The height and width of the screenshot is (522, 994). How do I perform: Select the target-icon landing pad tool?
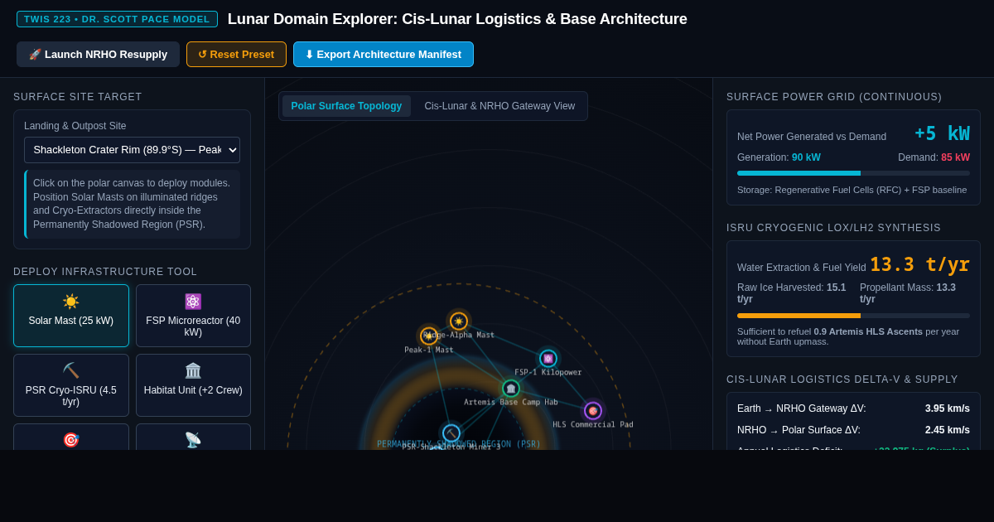(71, 437)
